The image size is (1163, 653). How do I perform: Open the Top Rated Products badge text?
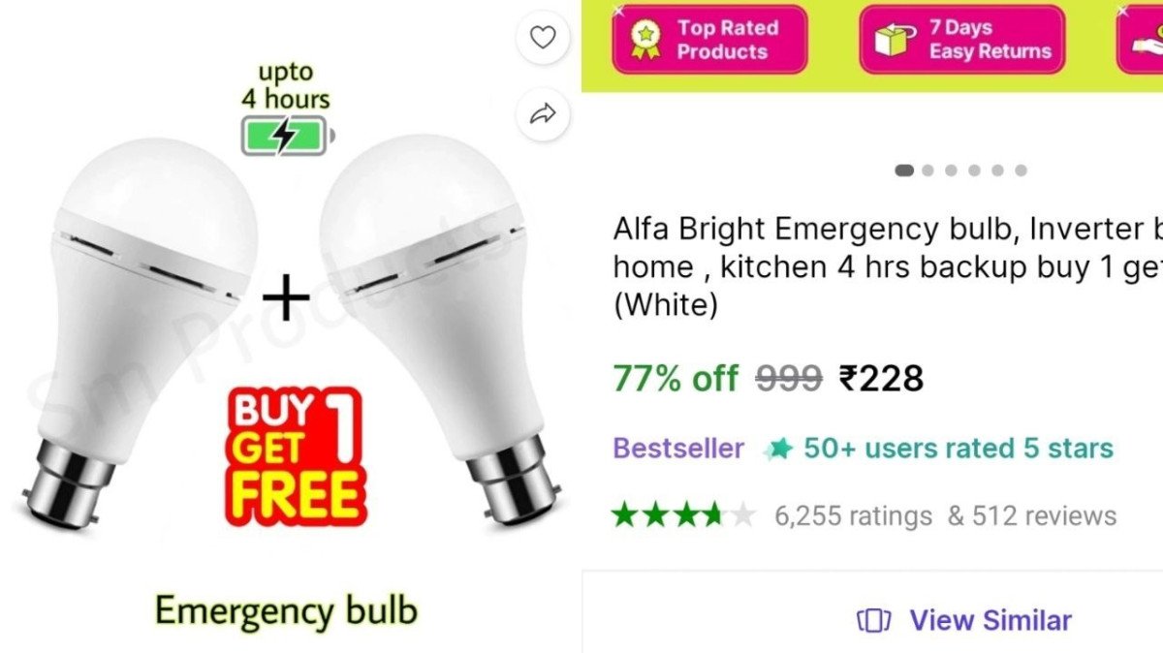point(728,40)
